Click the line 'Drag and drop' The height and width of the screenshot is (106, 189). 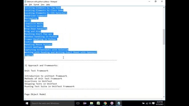coord(33,32)
